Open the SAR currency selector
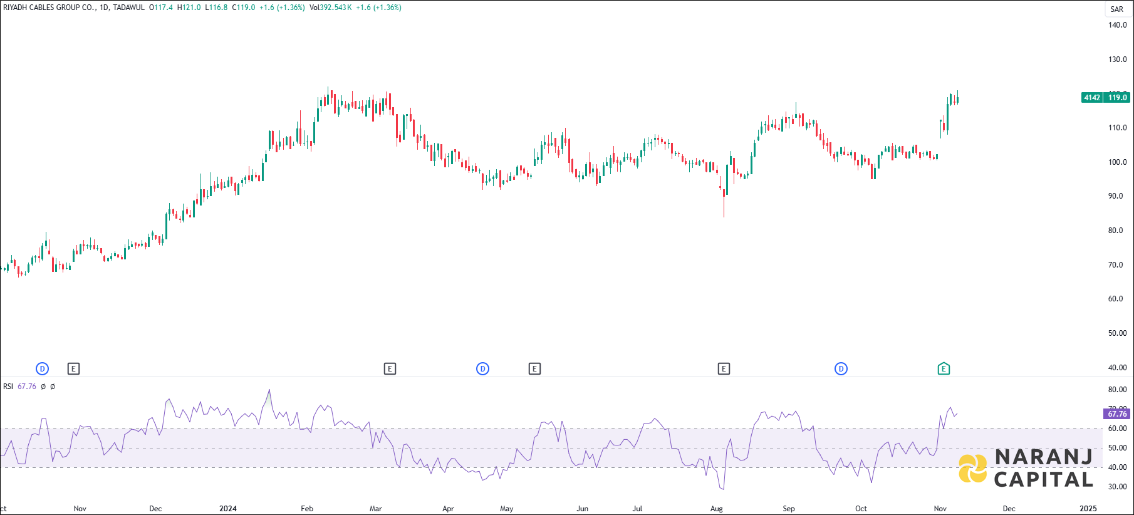Image resolution: width=1134 pixels, height=515 pixels. click(1117, 9)
